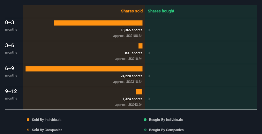Select the Shares bought column header
262x134 pixels.
pyautogui.click(x=161, y=11)
